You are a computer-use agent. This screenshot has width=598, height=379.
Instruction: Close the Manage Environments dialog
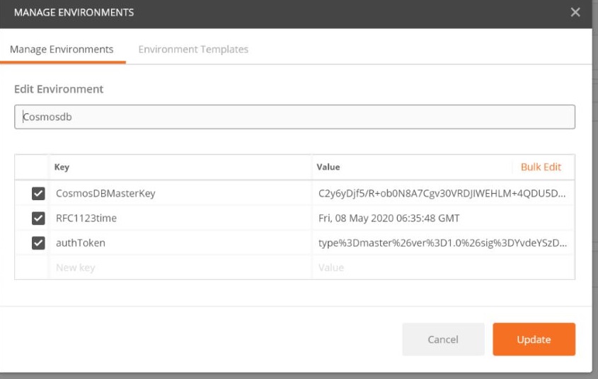(575, 12)
